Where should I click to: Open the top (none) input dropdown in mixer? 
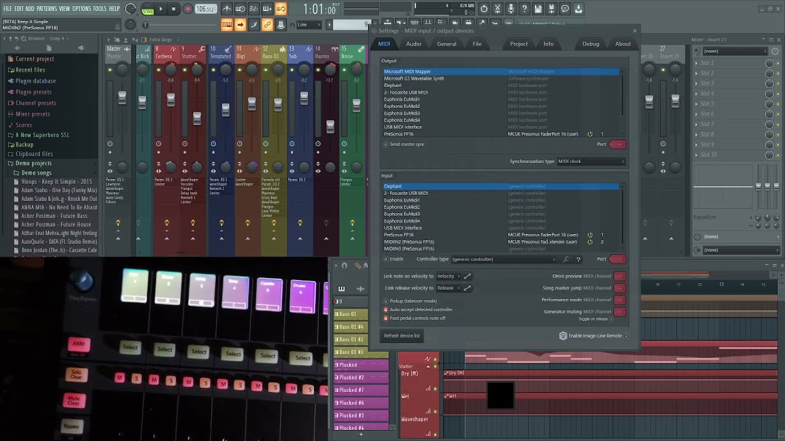(734, 51)
